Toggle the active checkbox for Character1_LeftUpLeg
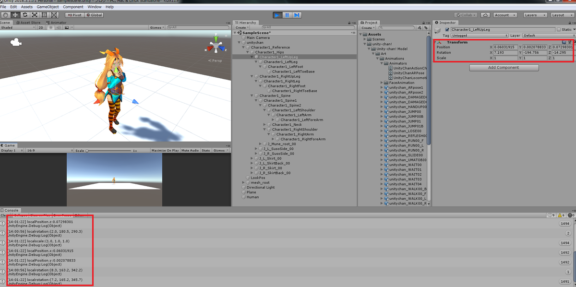This screenshot has width=576, height=287. (x=447, y=30)
